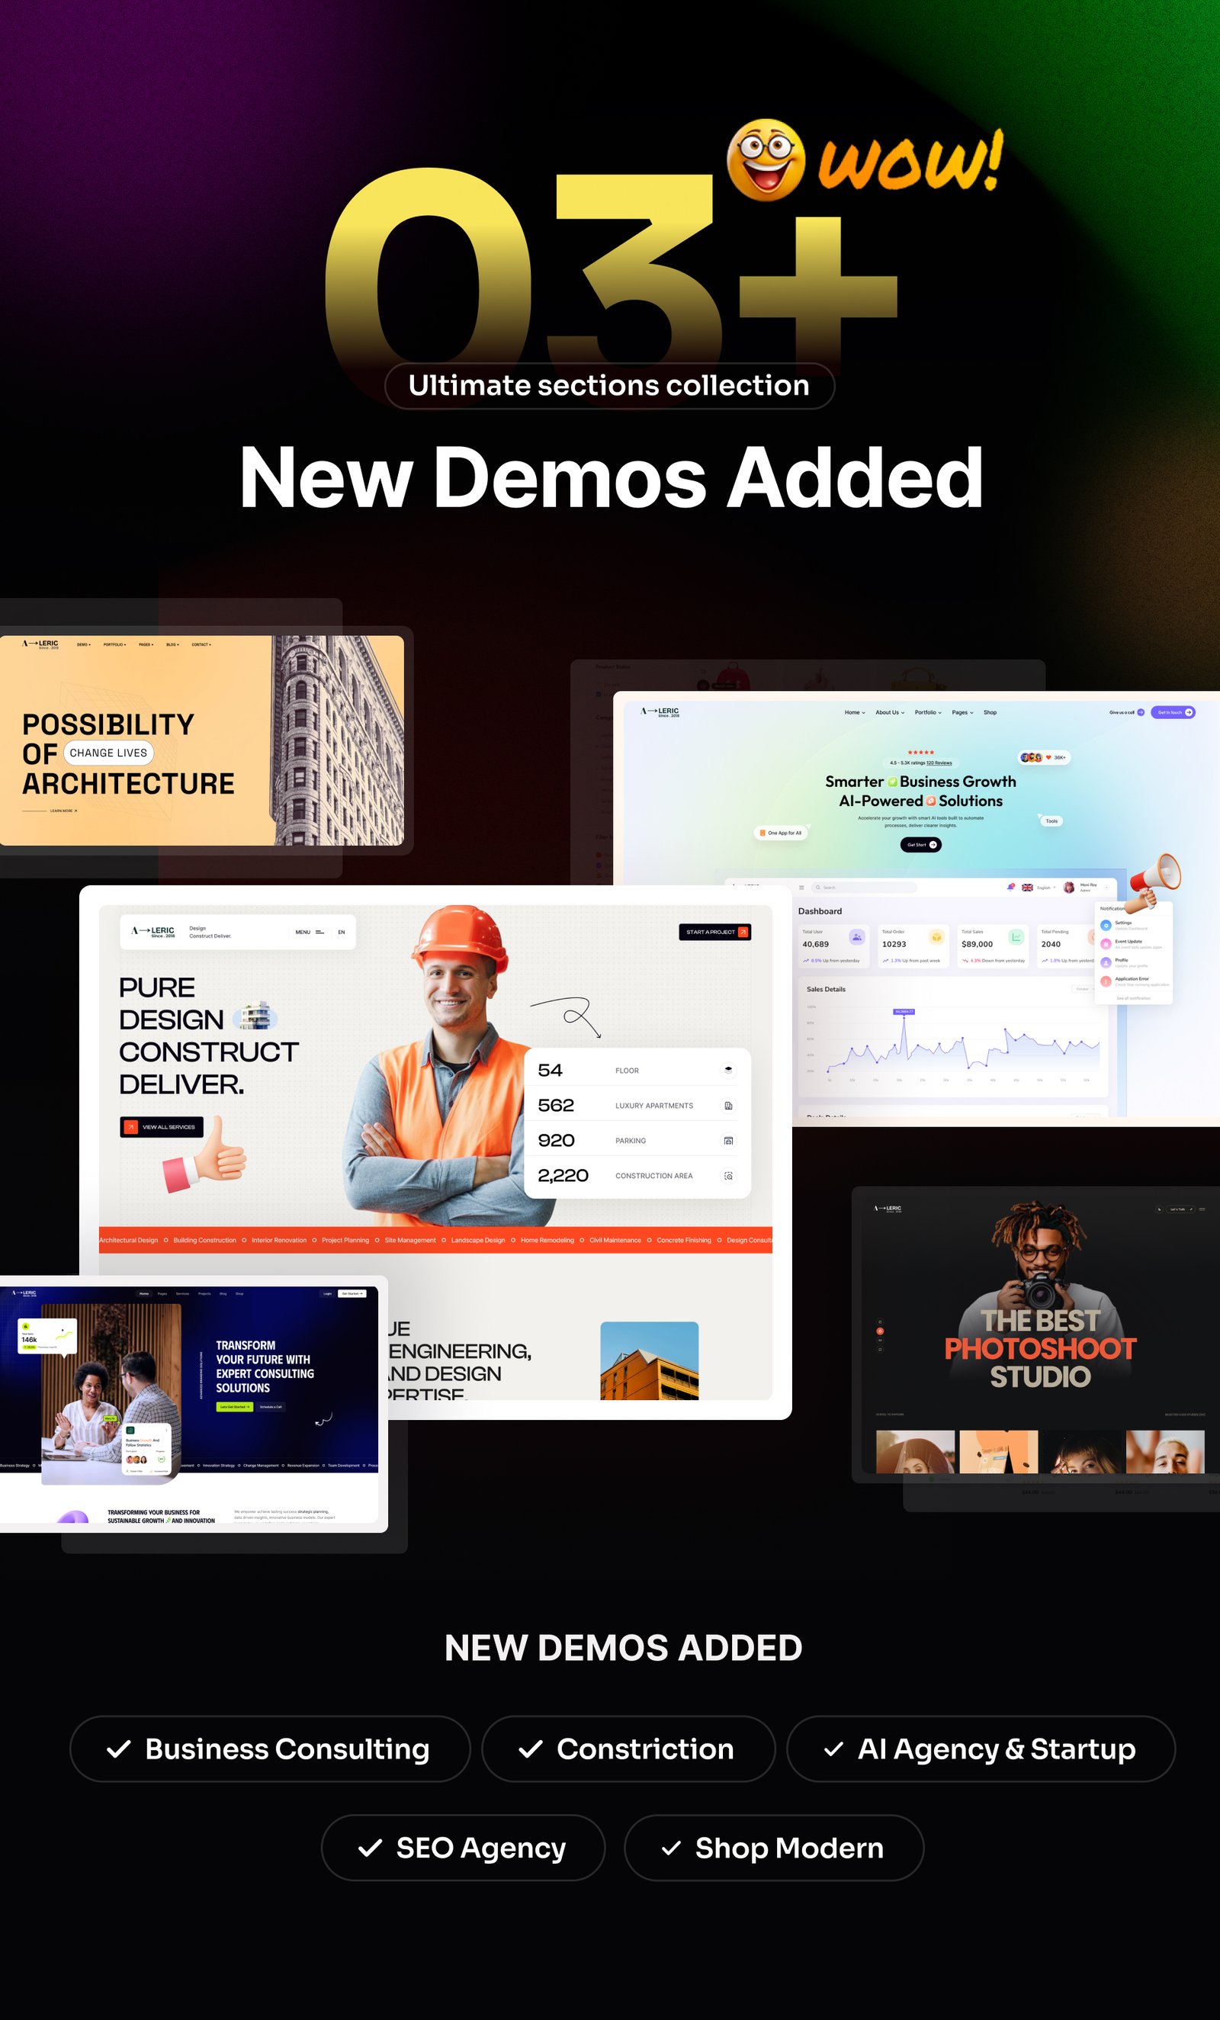This screenshot has width=1220, height=2020.
Task: Open the MENU hamburger in the construction demo
Action: (319, 932)
